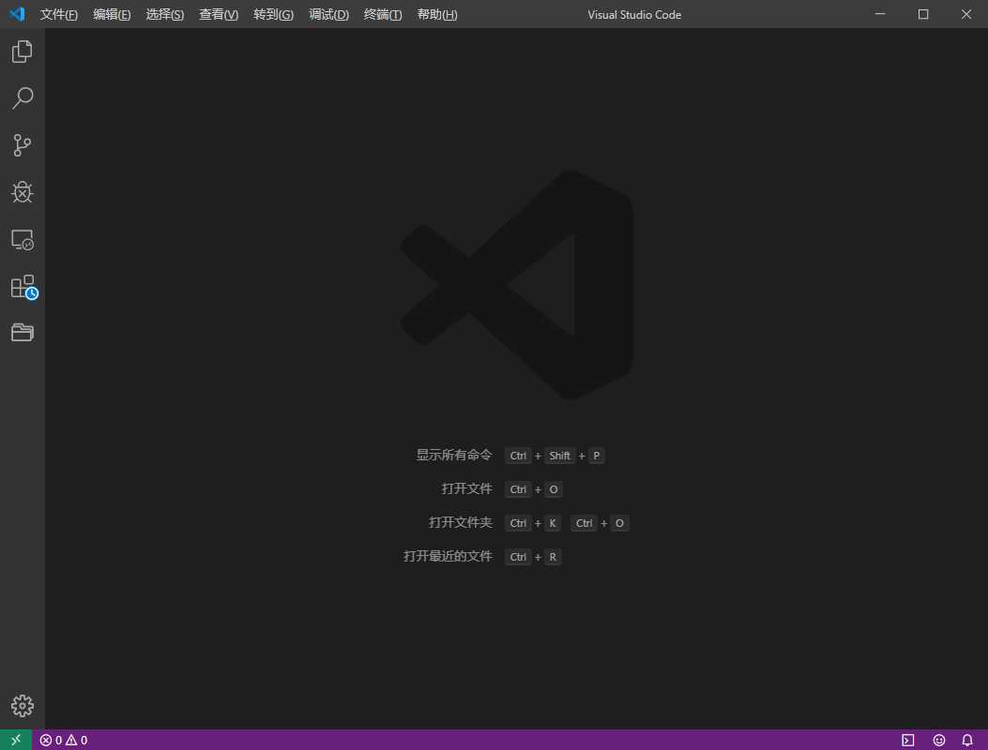
Task: Click the feedback smiley icon
Action: point(939,740)
